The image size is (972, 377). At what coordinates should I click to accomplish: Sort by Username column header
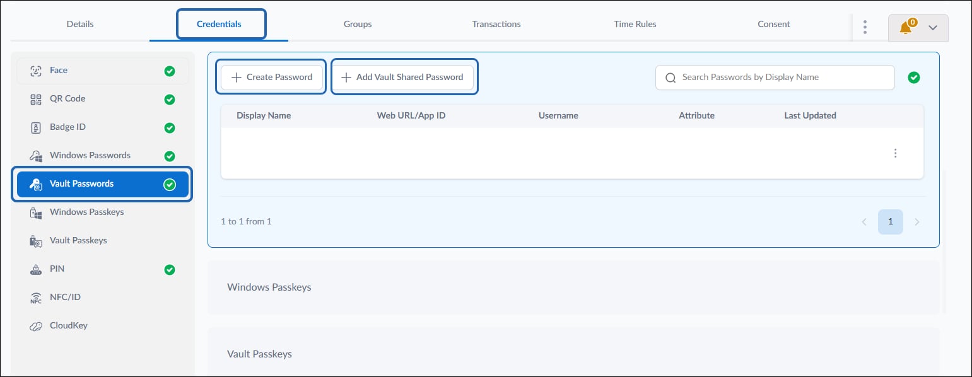[558, 116]
